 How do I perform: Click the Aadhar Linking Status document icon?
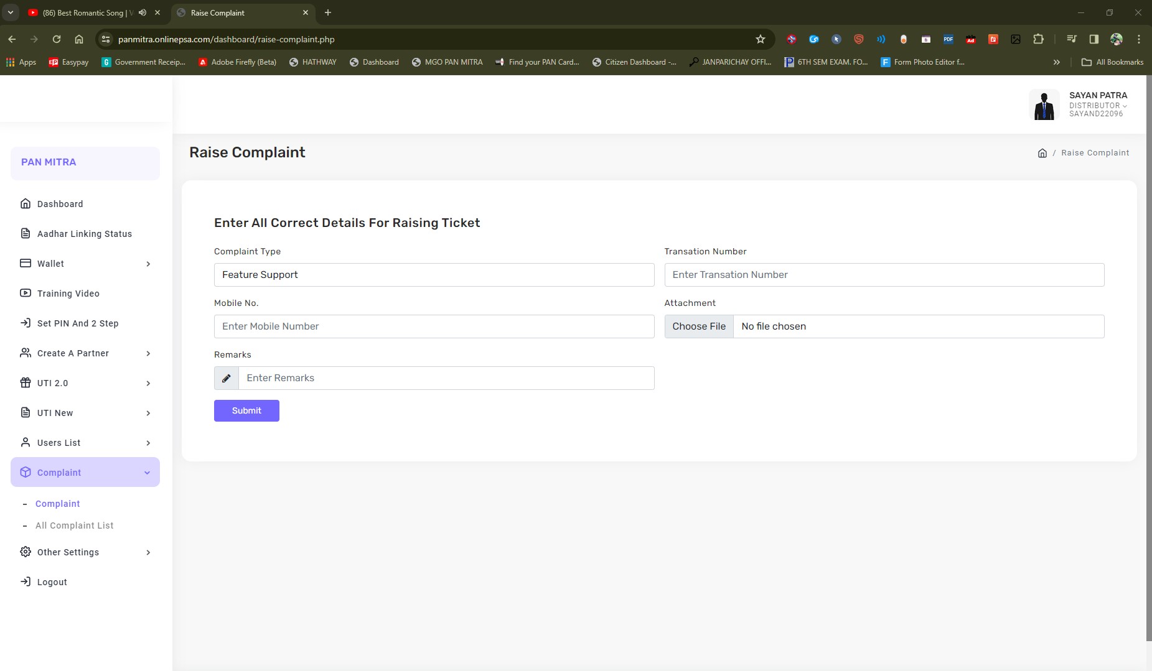pyautogui.click(x=26, y=234)
